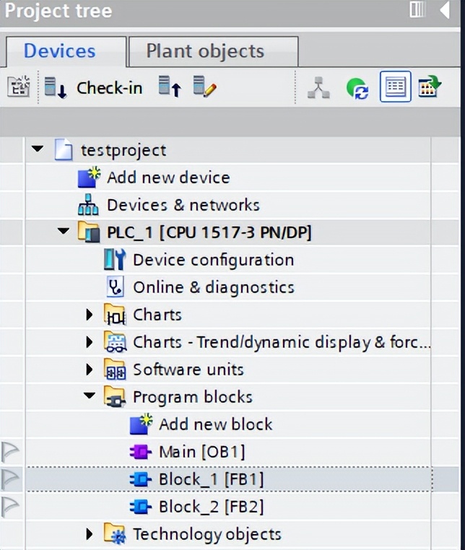This screenshot has height=550, width=465.
Task: Click the rightmost toolbar table icon
Action: [x=430, y=88]
